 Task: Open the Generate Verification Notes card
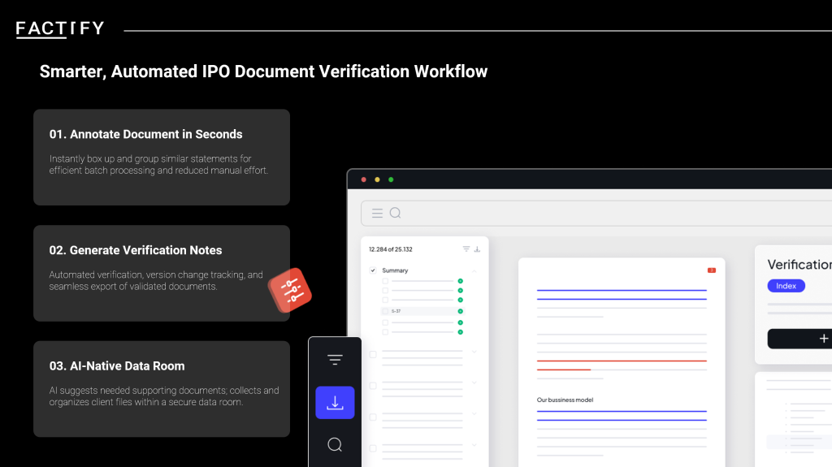(x=161, y=273)
